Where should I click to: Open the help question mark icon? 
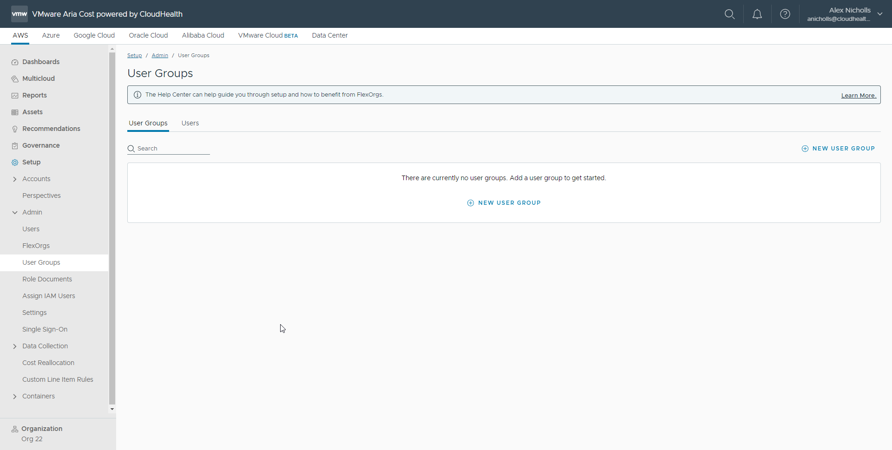point(785,14)
